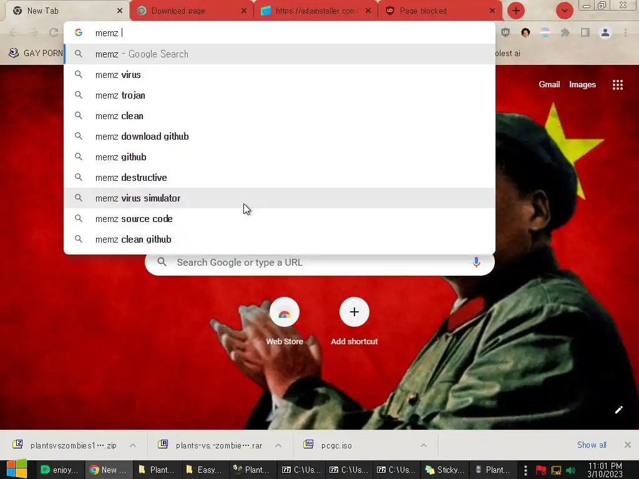Click Show all downloads link

click(592, 445)
